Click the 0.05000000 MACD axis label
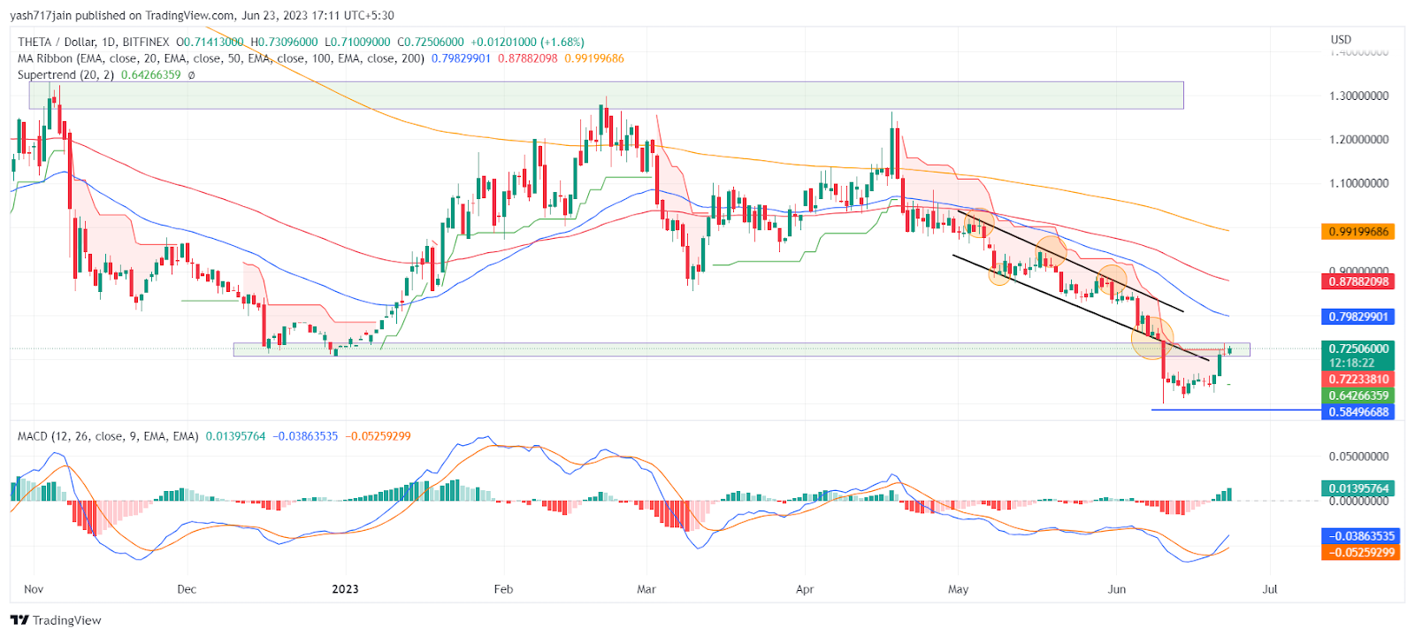The image size is (1415, 637). (x=1358, y=457)
